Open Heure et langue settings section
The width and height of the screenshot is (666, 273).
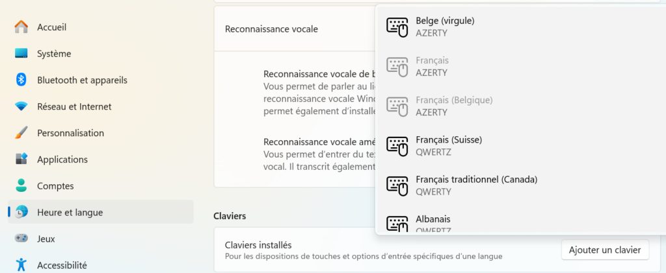[x=101, y=212]
